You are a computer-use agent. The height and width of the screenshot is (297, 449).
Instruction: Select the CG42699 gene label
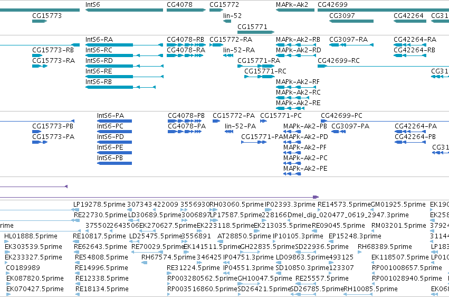tap(332, 5)
